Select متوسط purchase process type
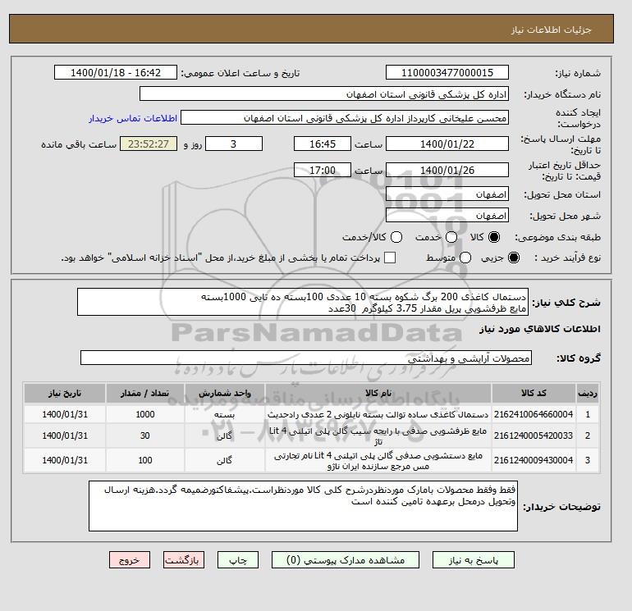Screen dimensions: 632x611 click(465, 258)
